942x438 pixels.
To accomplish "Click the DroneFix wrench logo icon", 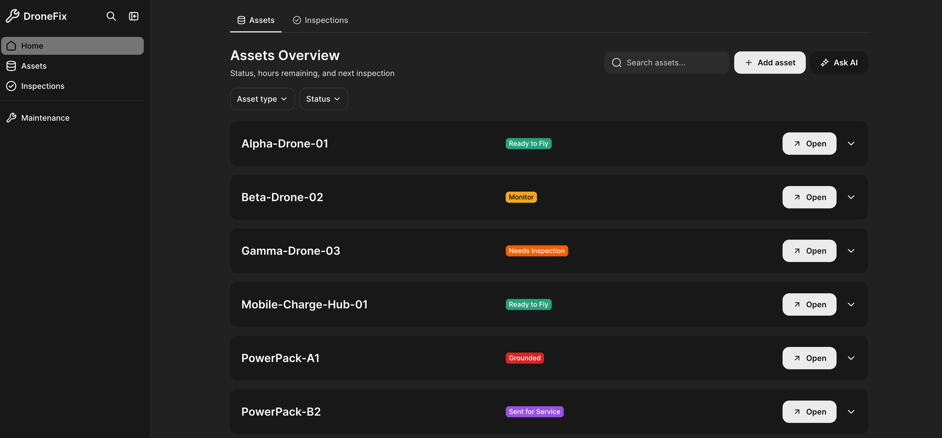I will pos(13,16).
